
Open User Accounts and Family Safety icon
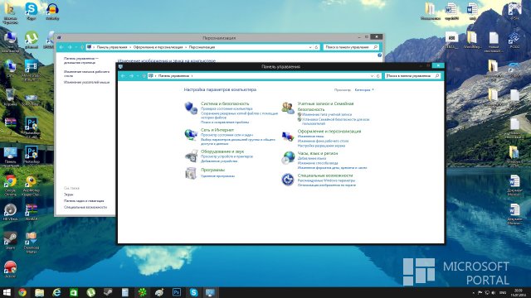[288, 108]
